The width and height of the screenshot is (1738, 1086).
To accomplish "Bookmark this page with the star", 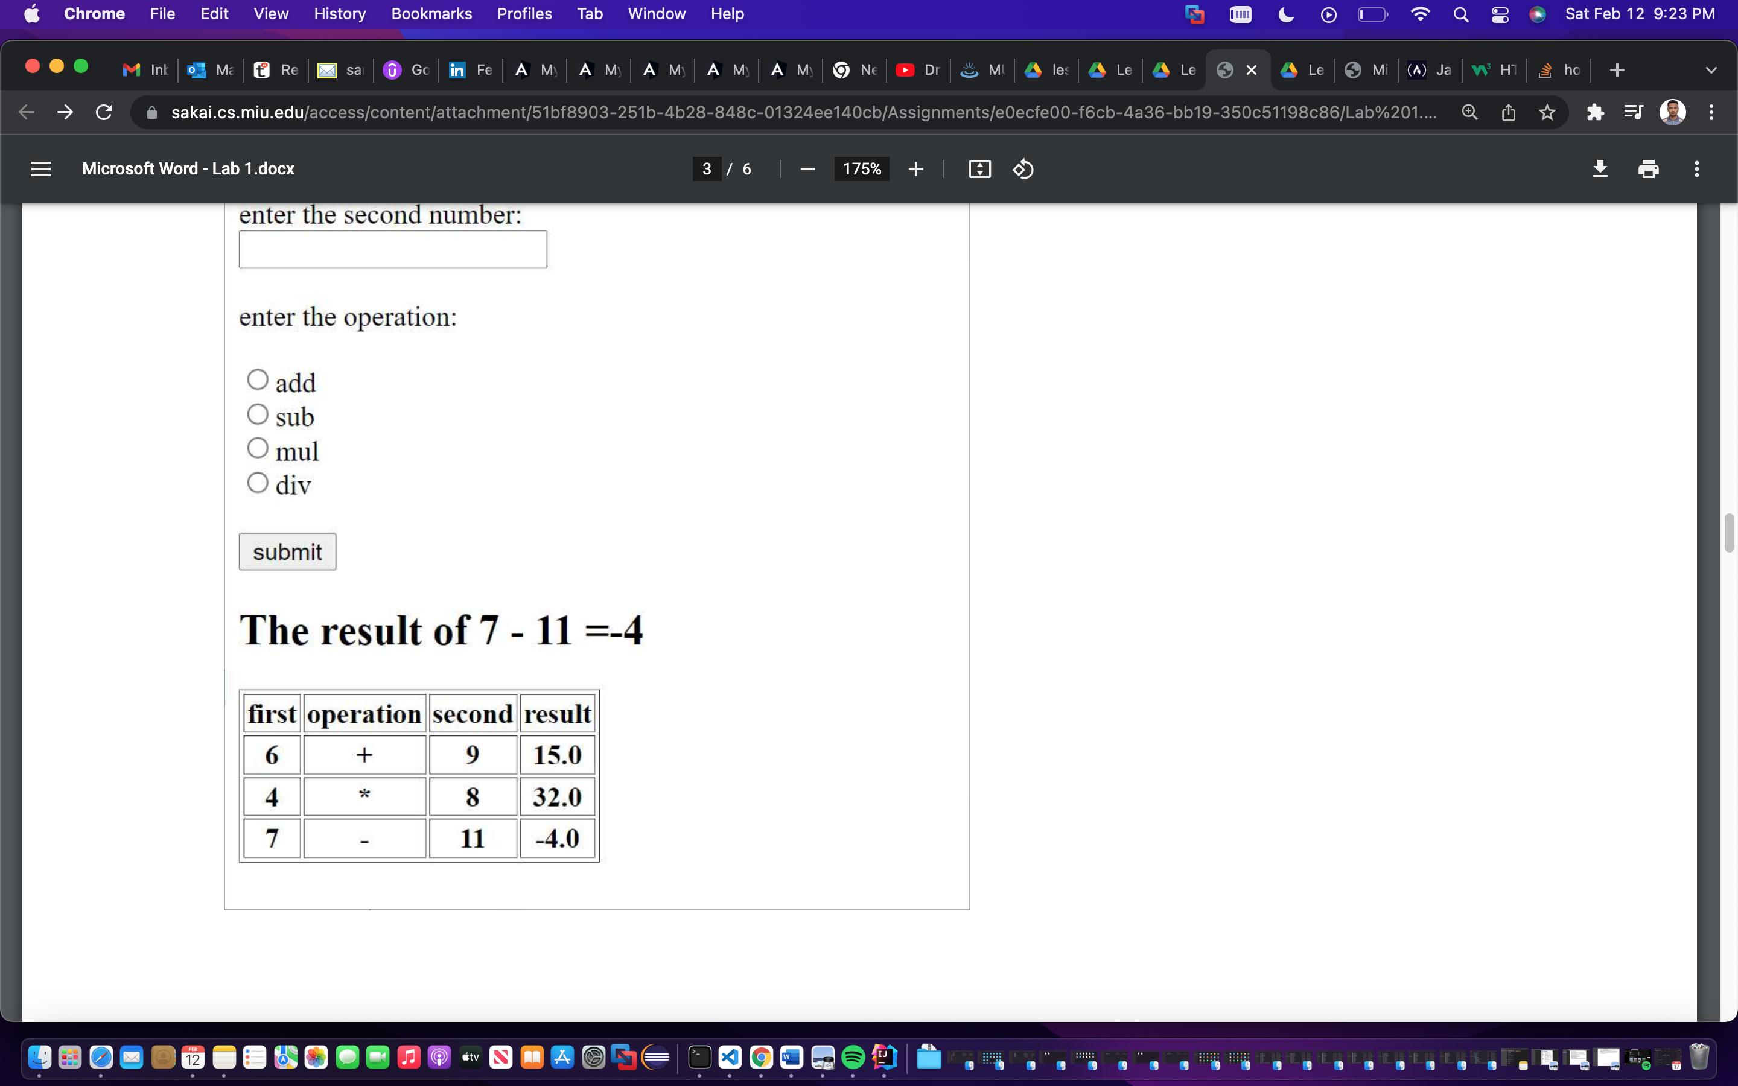I will tap(1547, 112).
